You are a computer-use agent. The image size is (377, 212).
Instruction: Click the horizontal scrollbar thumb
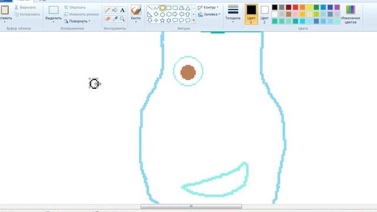click(x=191, y=206)
